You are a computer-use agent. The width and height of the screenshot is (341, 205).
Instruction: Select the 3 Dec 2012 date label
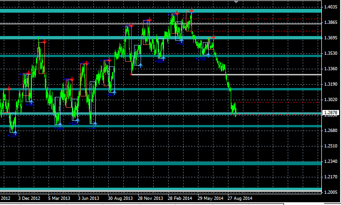(x=28, y=198)
